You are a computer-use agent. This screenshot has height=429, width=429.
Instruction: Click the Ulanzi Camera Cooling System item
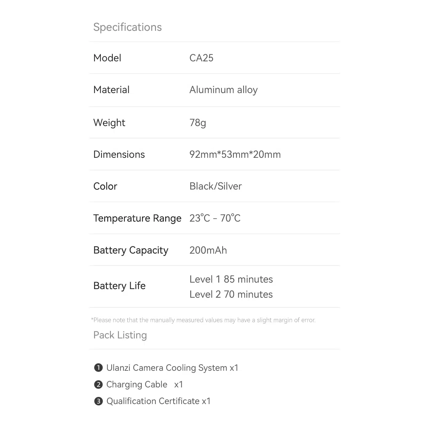point(172,368)
